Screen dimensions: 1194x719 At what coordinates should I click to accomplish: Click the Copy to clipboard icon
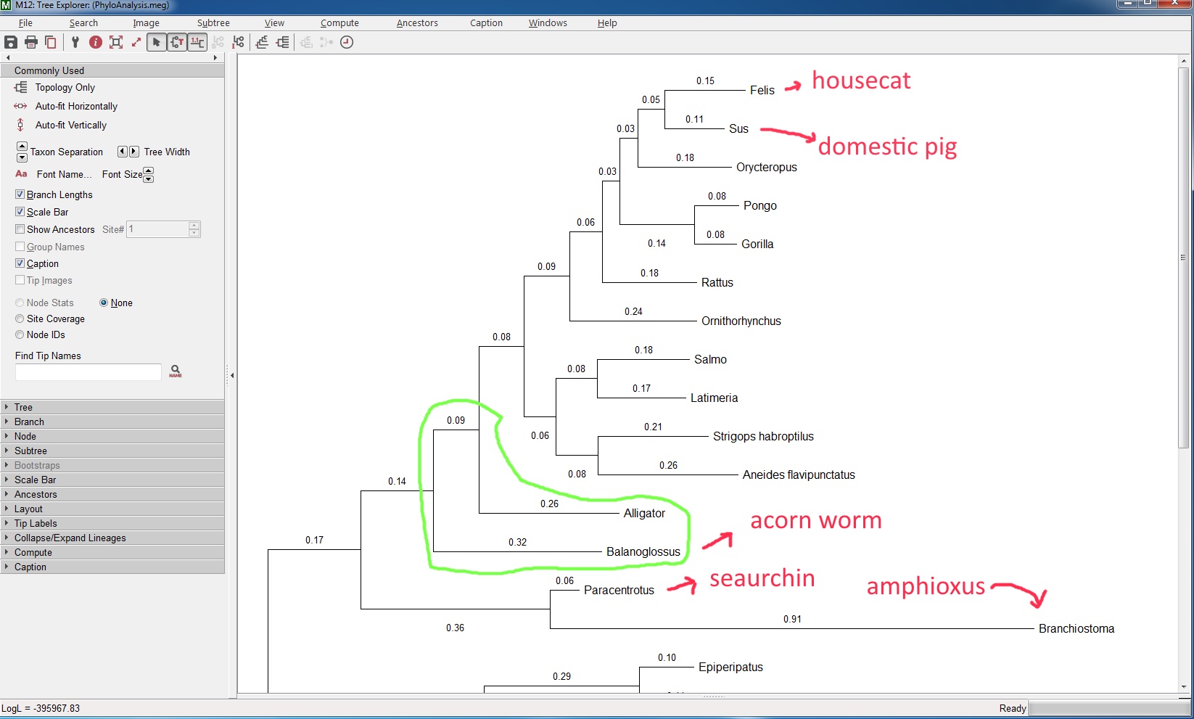click(x=51, y=42)
